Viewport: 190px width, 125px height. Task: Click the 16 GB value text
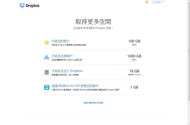134,71
